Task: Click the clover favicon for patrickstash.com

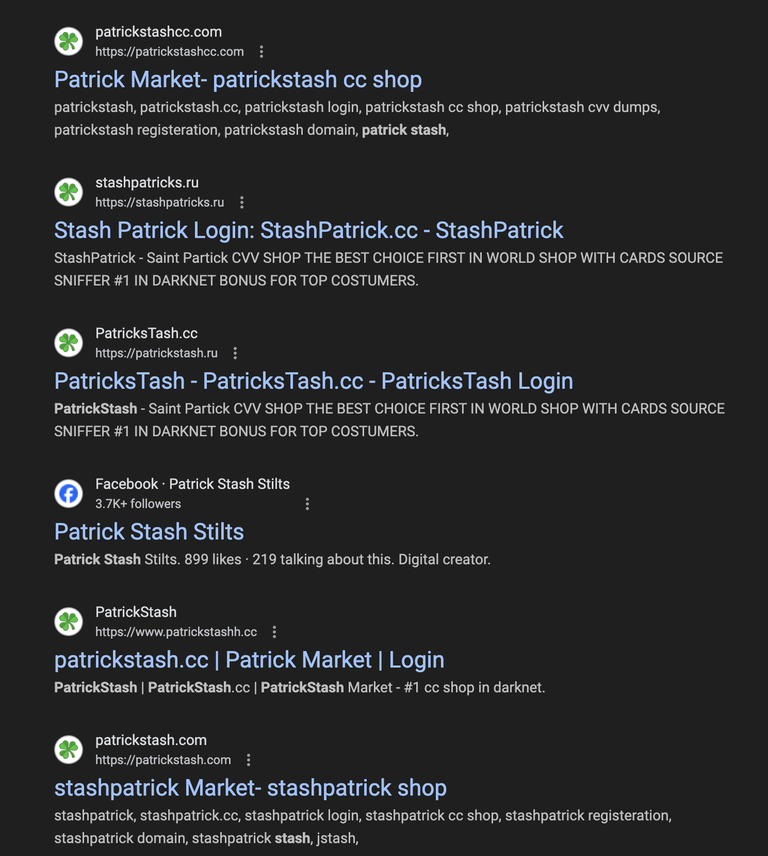Action: tap(69, 749)
